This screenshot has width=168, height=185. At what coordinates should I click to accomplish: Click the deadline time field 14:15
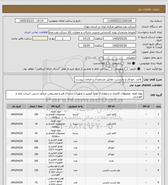coord(86,39)
